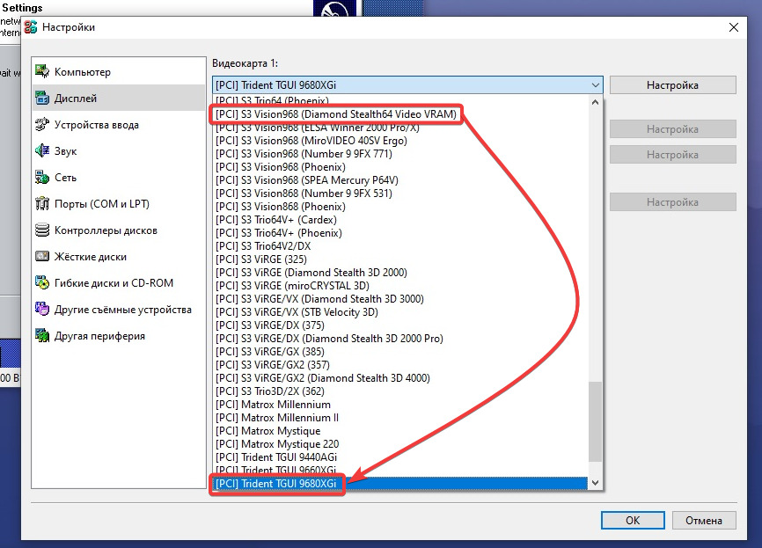The height and width of the screenshot is (548, 762).
Task: Select Matrox Millennium entry
Action: coord(401,405)
